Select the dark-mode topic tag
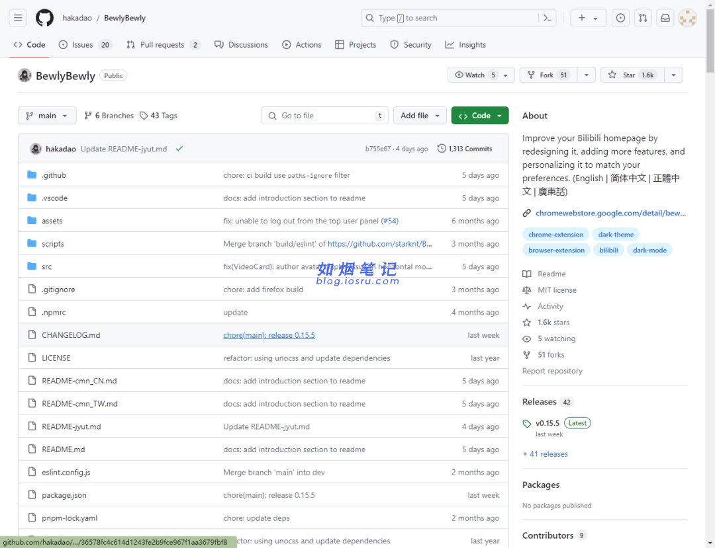This screenshot has height=548, width=715. (x=649, y=250)
